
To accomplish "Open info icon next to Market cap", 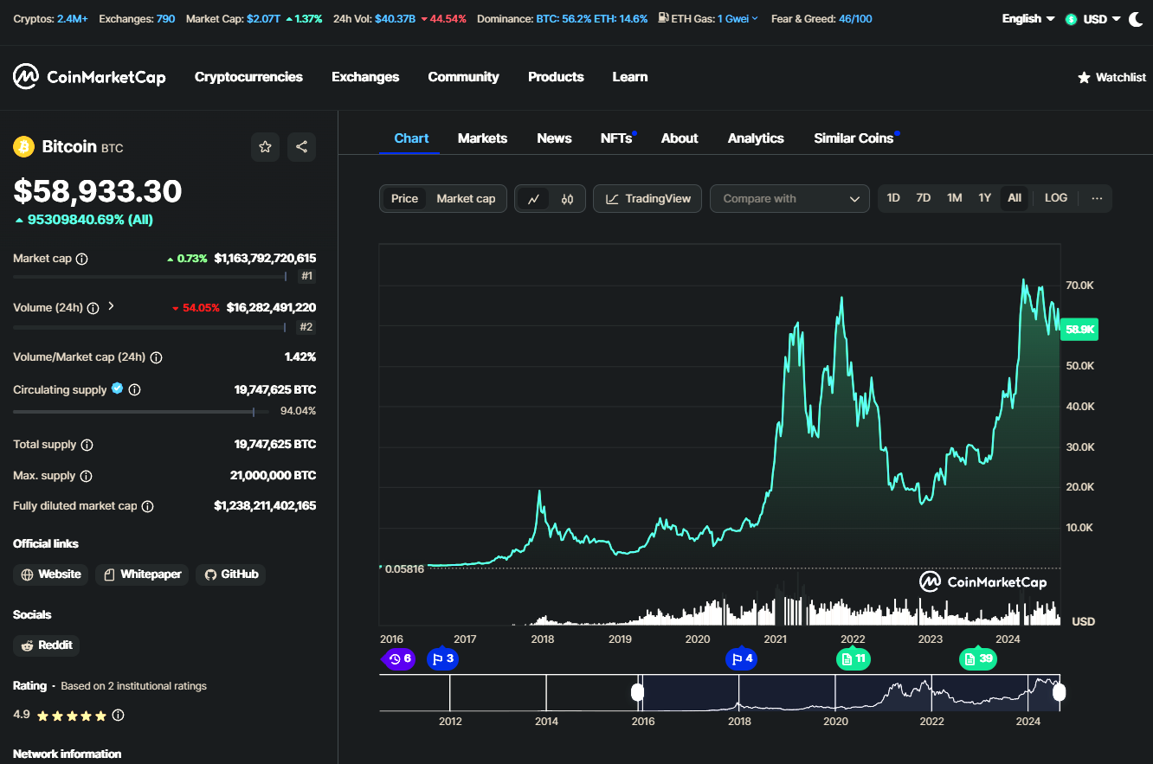I will [82, 259].
